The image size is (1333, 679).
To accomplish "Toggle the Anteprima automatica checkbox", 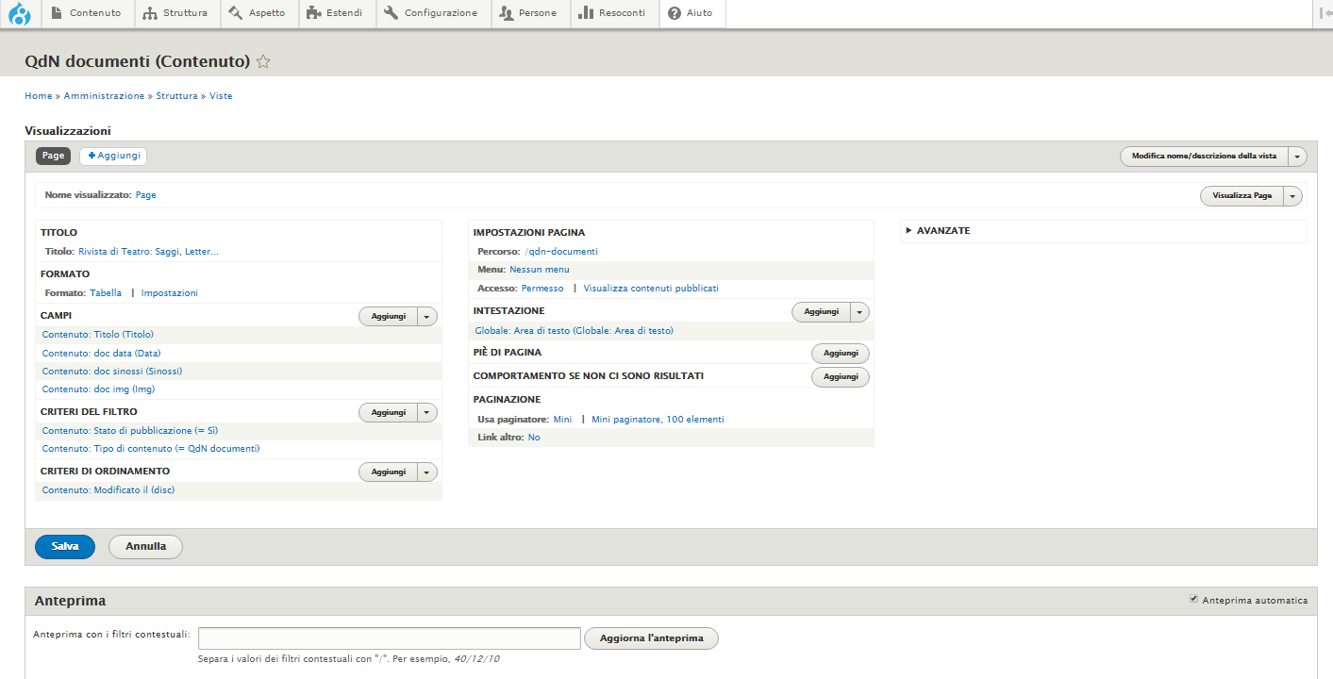I will tap(1193, 599).
